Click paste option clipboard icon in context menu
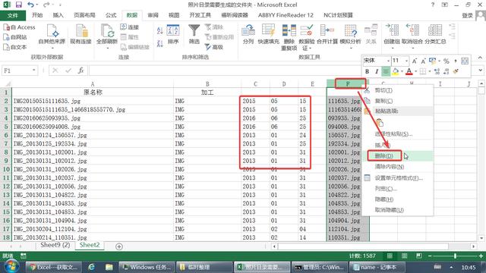 (x=380, y=123)
